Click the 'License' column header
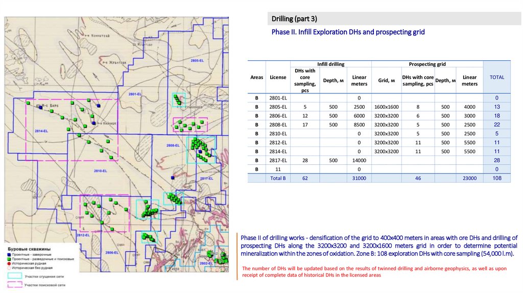This screenshot has height=293, width=523. coord(278,77)
